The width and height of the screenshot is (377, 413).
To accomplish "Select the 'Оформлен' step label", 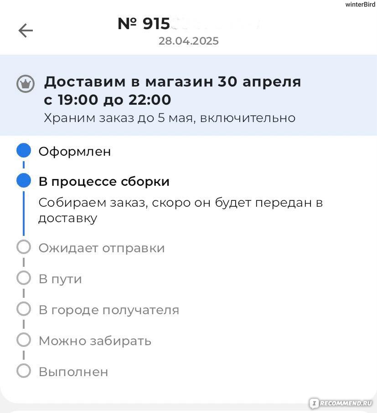I will (x=75, y=152).
